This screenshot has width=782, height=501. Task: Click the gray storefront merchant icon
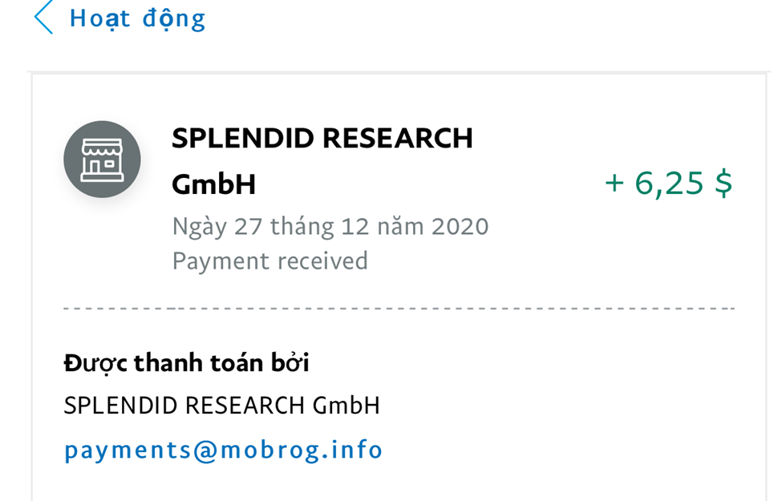coord(102,159)
